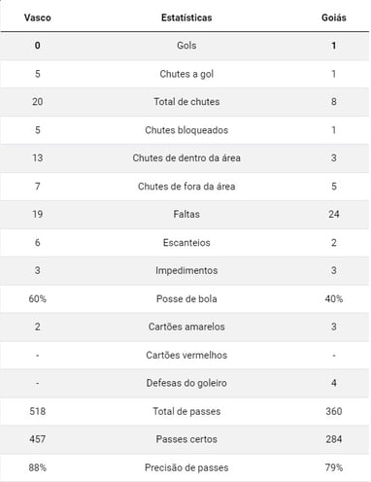
Task: Select the Faltas row label
Action: coord(186,214)
